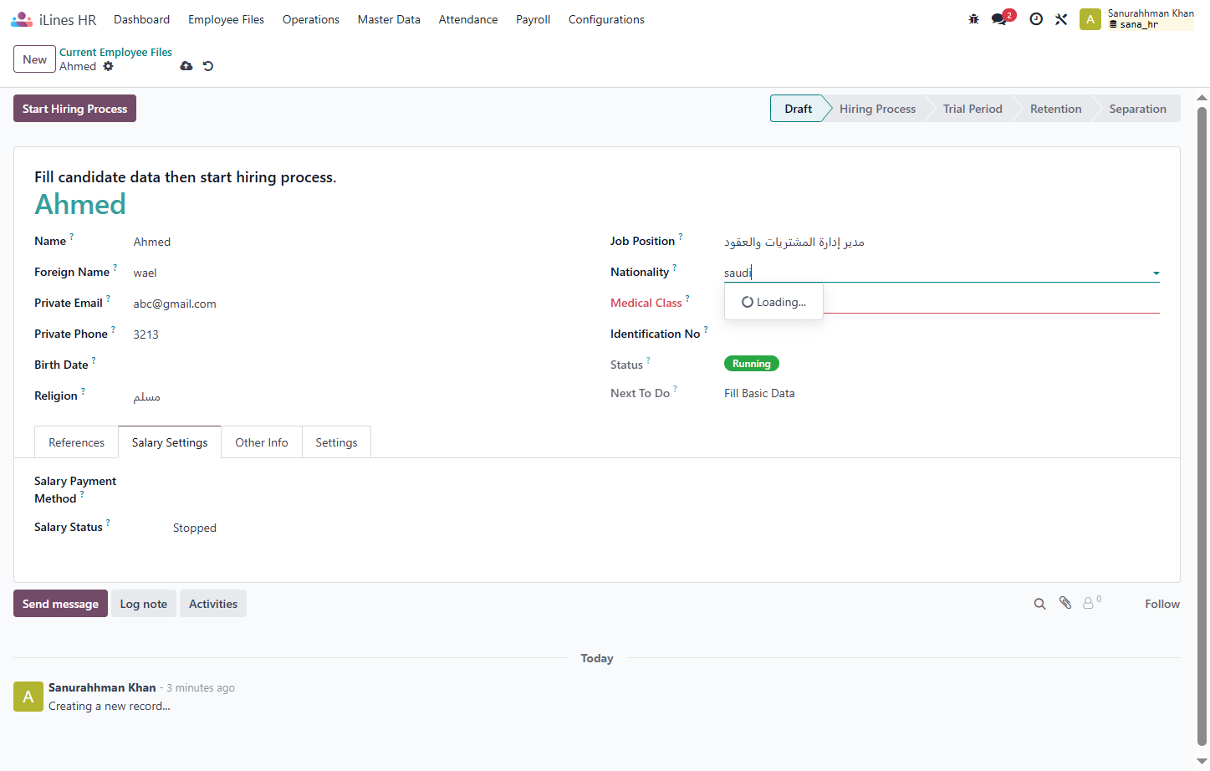Search chatter messages with magnifier icon

tap(1039, 604)
